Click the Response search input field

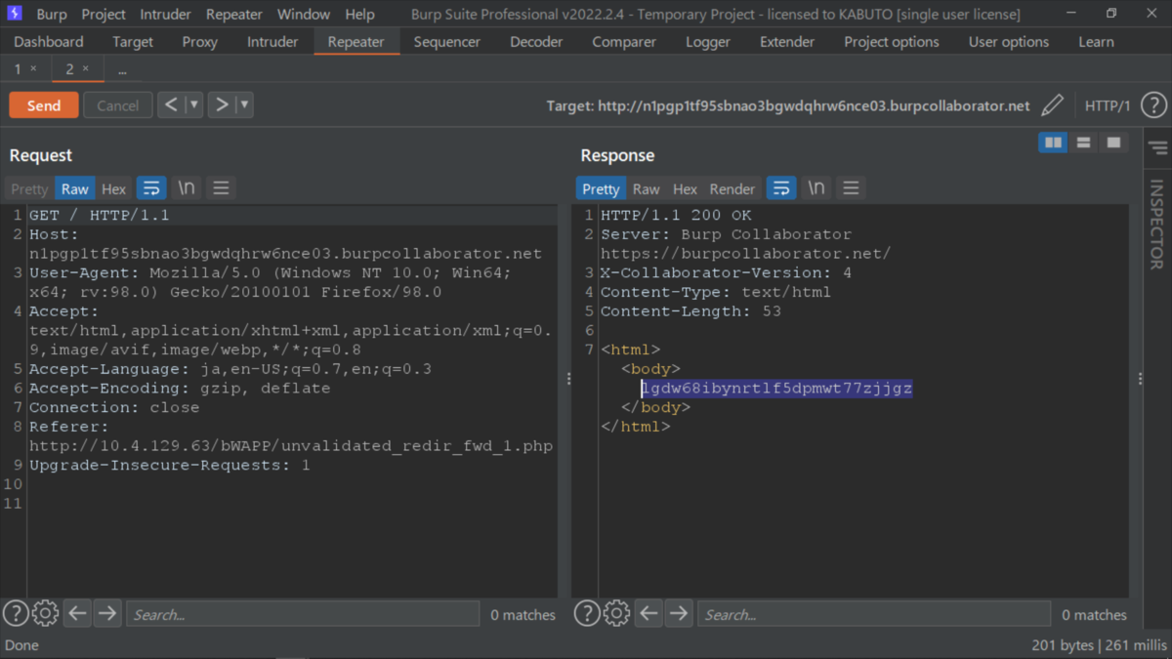pos(874,614)
